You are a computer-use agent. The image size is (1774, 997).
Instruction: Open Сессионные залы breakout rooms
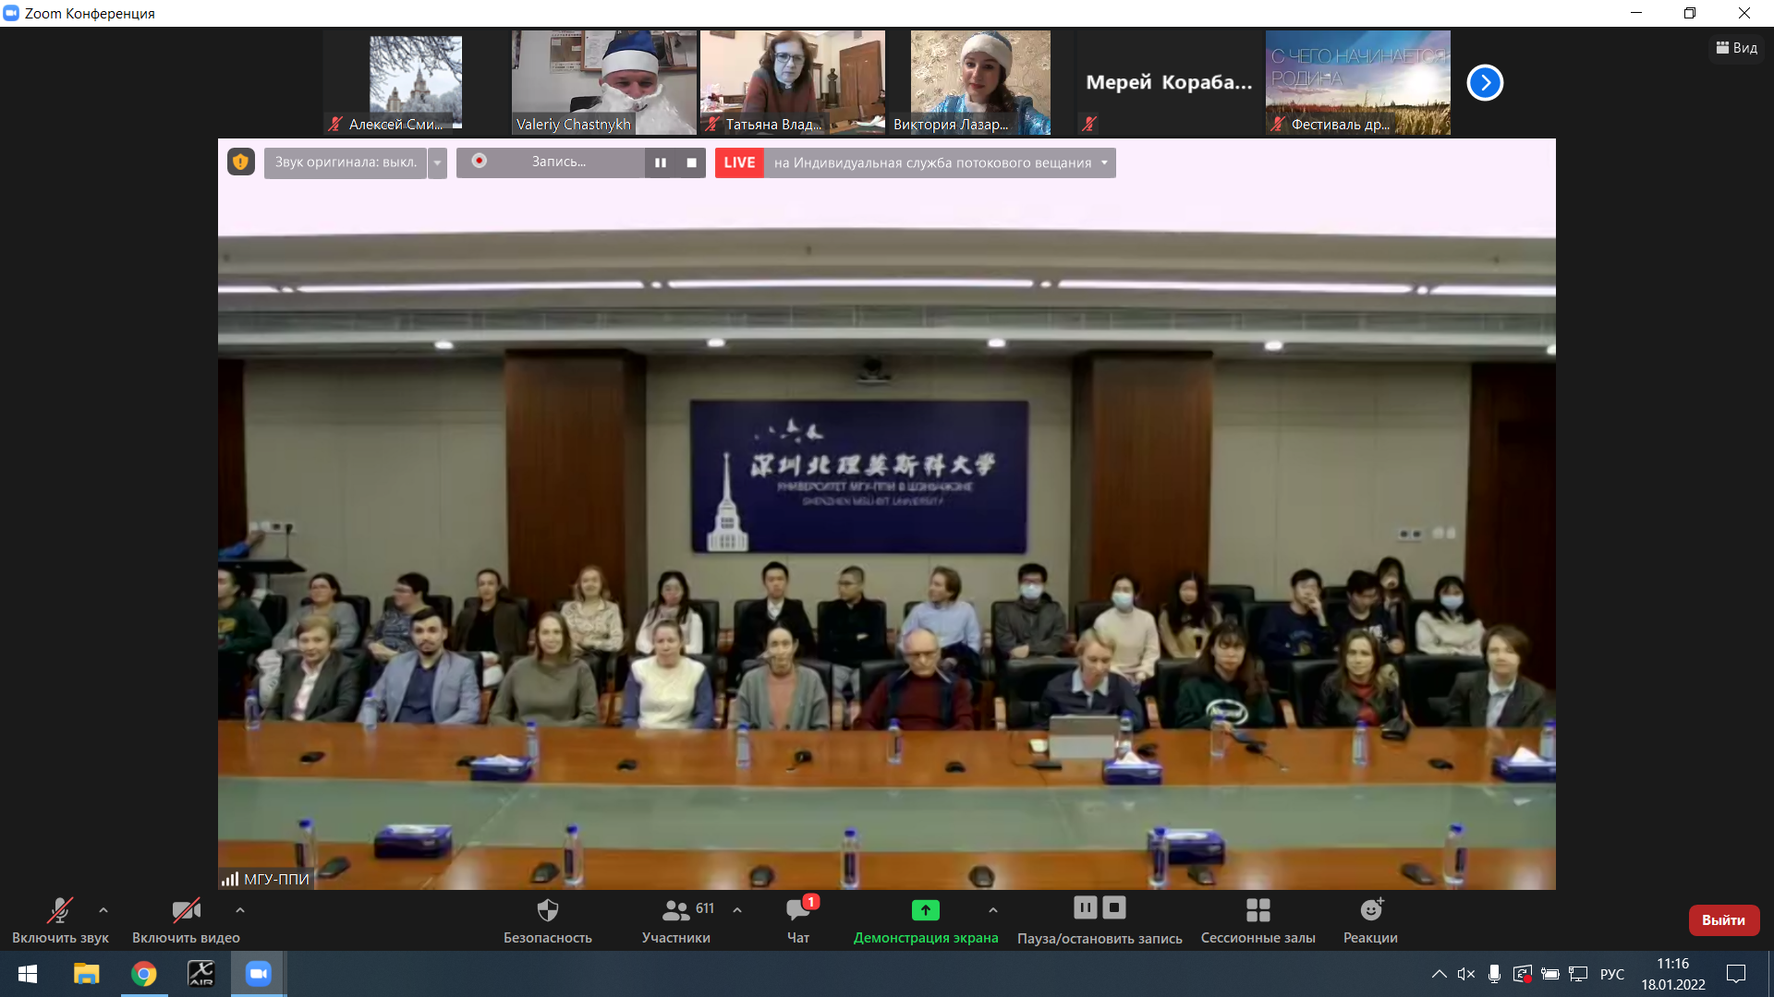(x=1258, y=920)
